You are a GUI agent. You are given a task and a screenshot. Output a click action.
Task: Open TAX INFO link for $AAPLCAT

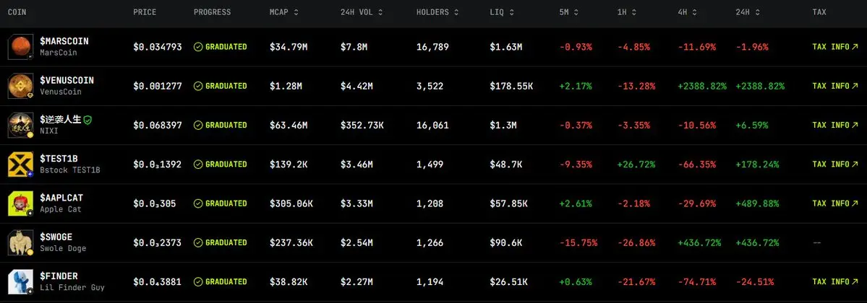click(x=835, y=203)
